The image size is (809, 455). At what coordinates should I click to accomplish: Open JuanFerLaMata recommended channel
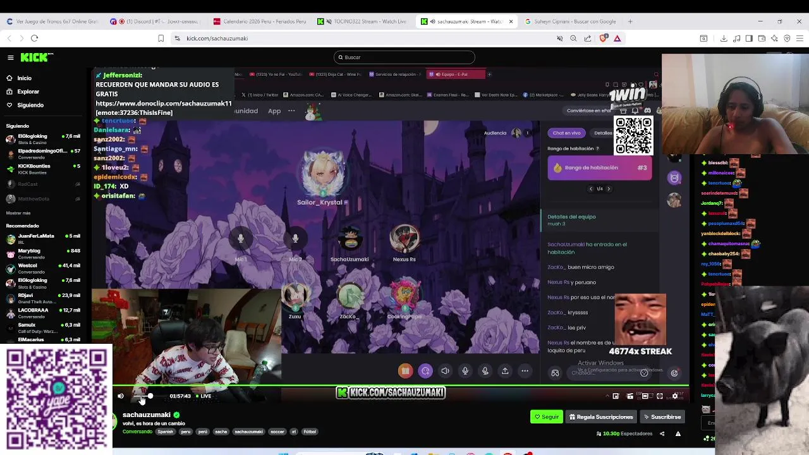click(x=43, y=239)
